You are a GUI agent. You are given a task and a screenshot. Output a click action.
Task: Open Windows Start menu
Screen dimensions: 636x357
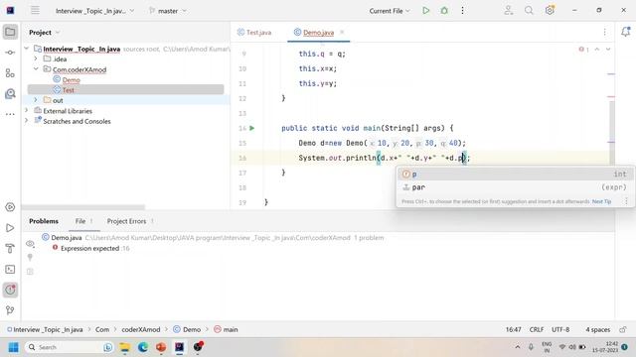pyautogui.click(x=13, y=347)
